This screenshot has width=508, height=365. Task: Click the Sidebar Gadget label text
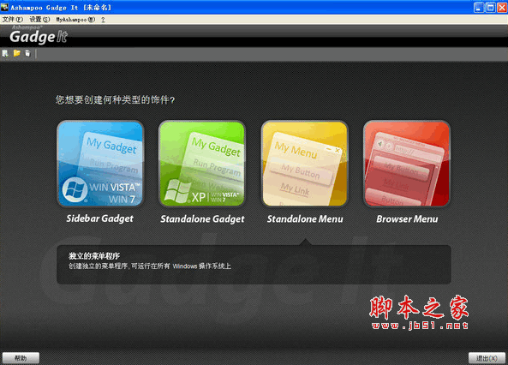[x=99, y=218]
